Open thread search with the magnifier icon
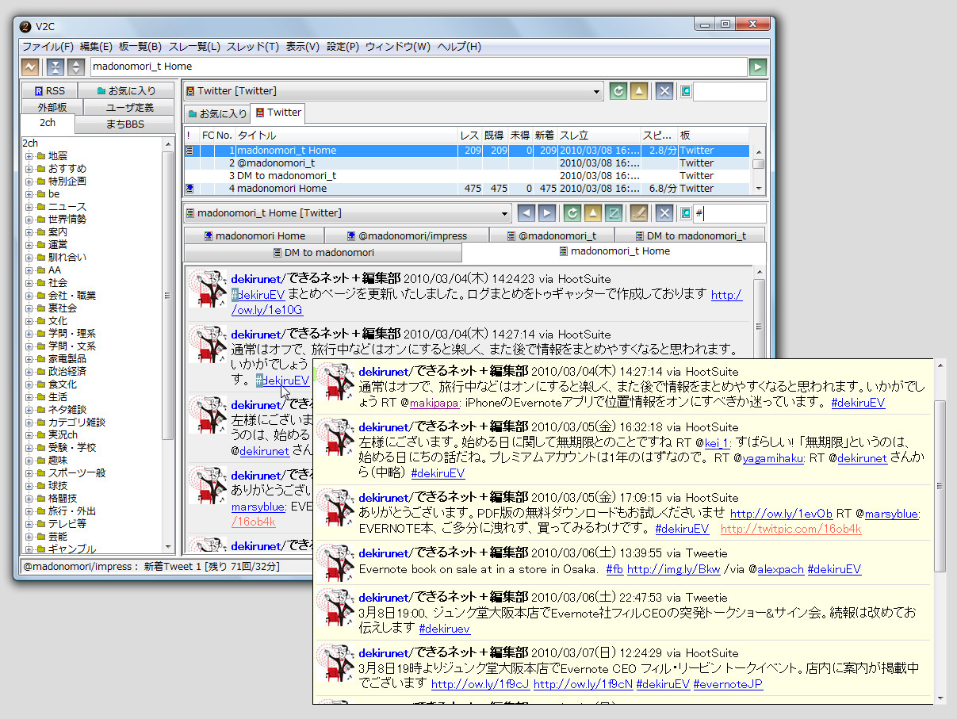Viewport: 957px width, 719px height. [x=685, y=212]
